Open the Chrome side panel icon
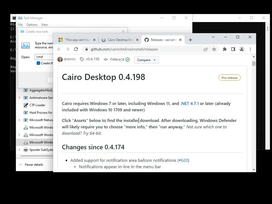 [x=233, y=49]
